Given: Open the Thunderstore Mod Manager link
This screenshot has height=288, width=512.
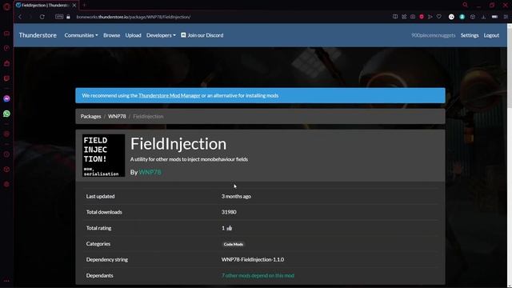Looking at the screenshot, I should (169, 96).
